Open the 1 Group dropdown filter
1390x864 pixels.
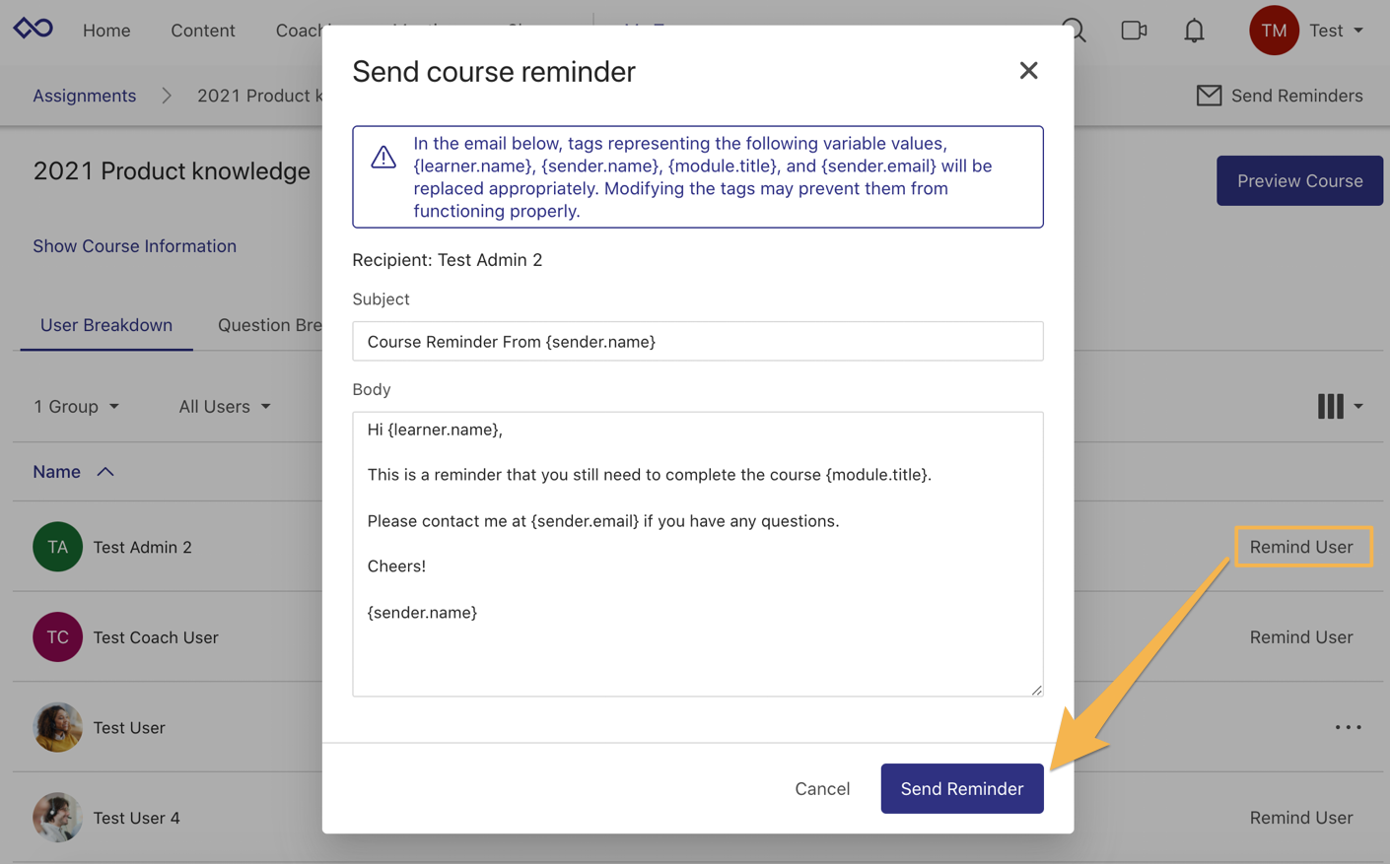tap(76, 406)
